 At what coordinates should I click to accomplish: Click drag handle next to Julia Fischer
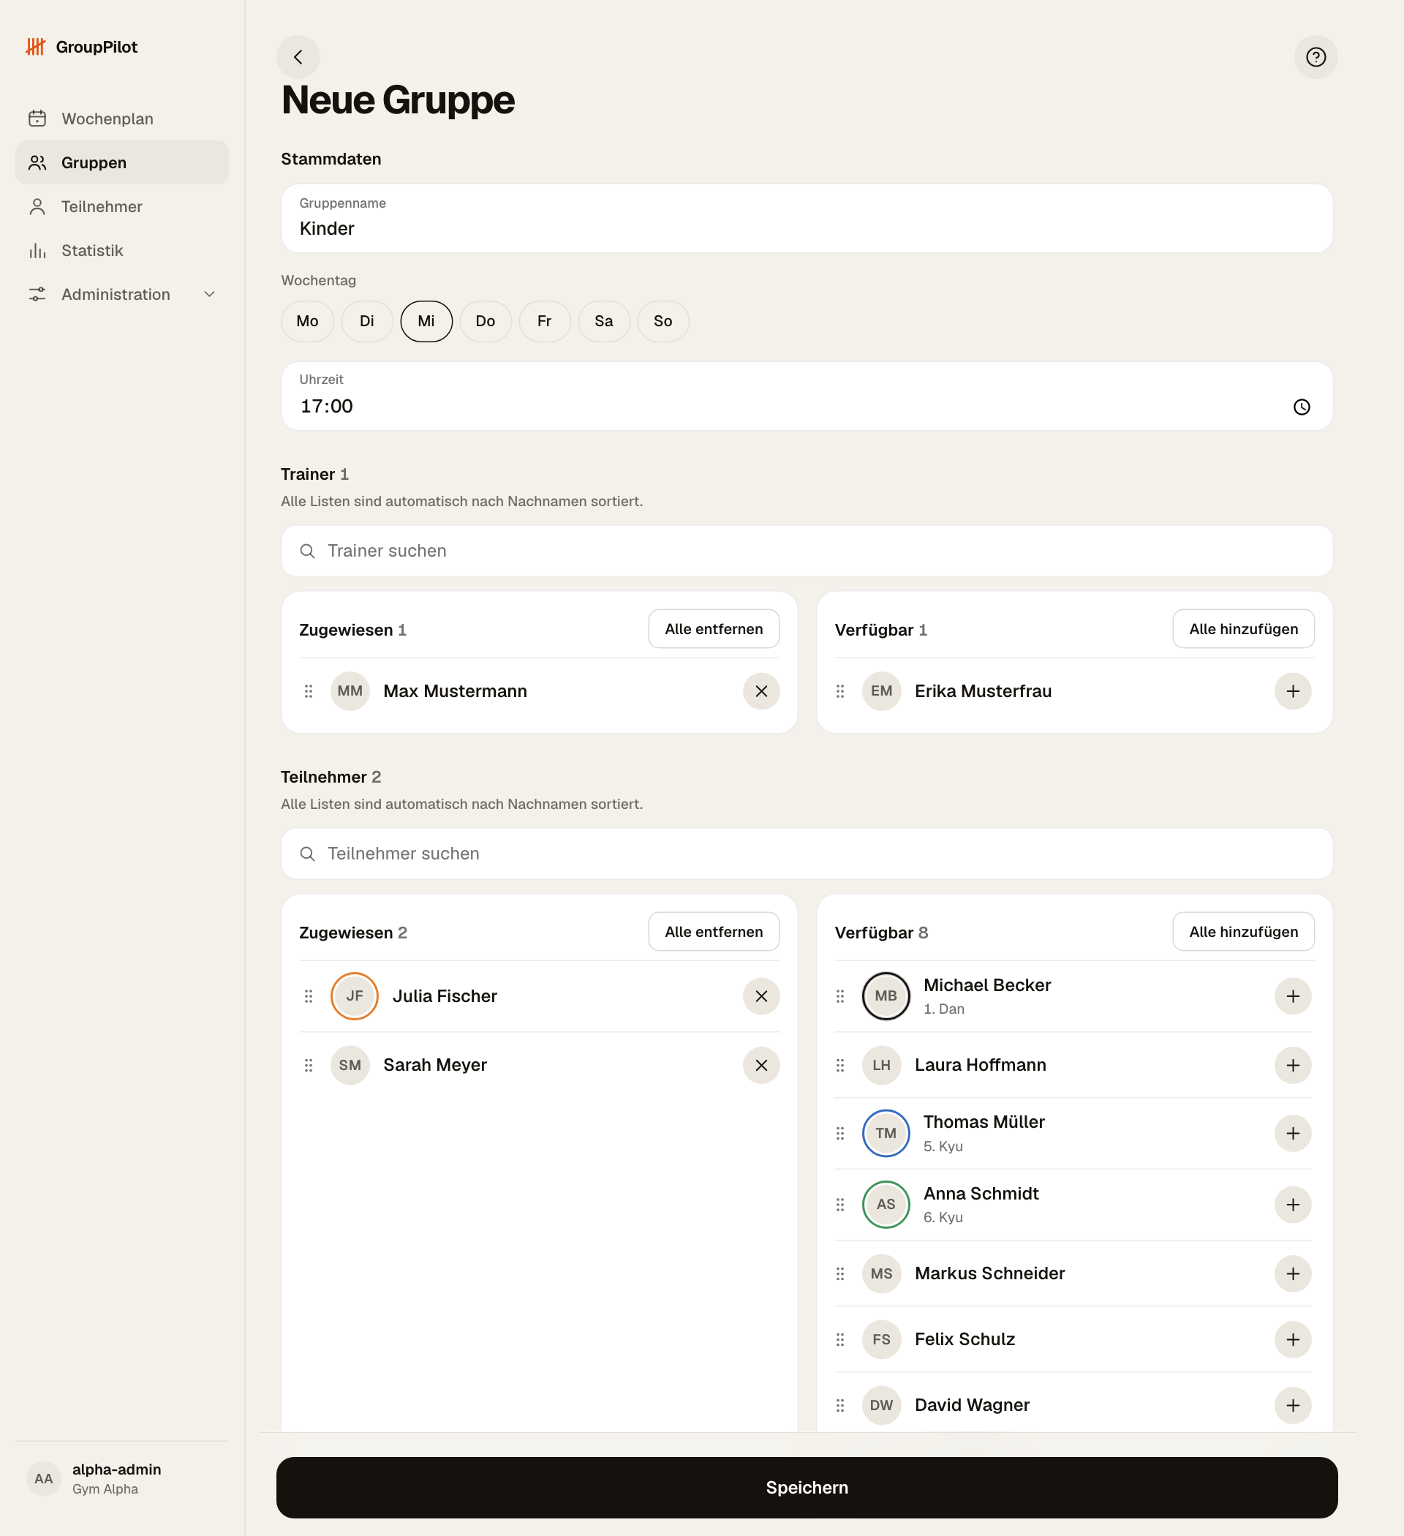coord(309,995)
